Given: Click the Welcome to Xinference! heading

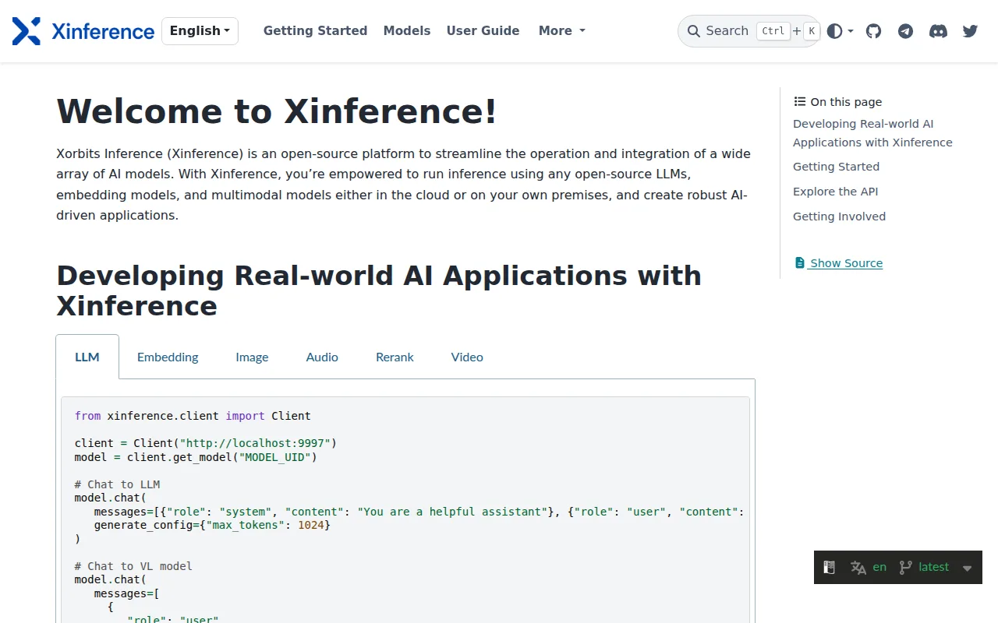Looking at the screenshot, I should tap(277, 111).
